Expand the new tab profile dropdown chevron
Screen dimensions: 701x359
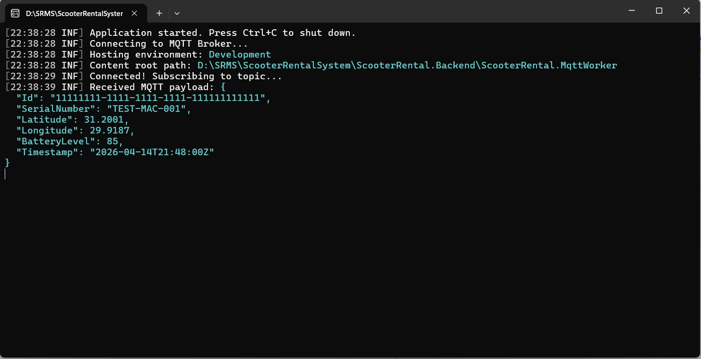pyautogui.click(x=177, y=13)
